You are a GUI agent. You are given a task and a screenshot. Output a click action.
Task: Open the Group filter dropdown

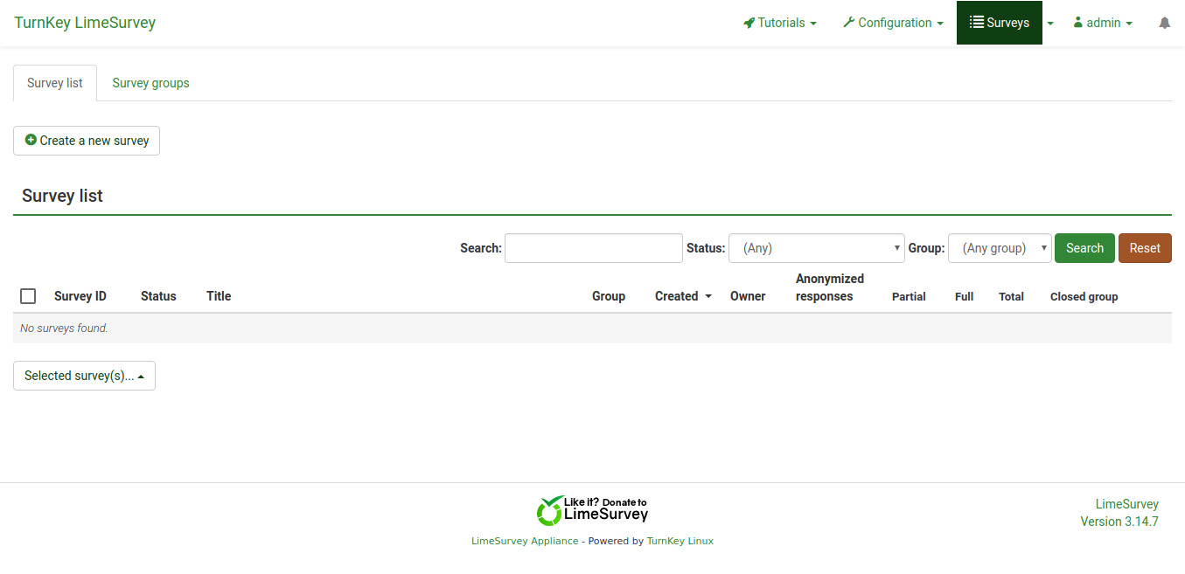(999, 248)
